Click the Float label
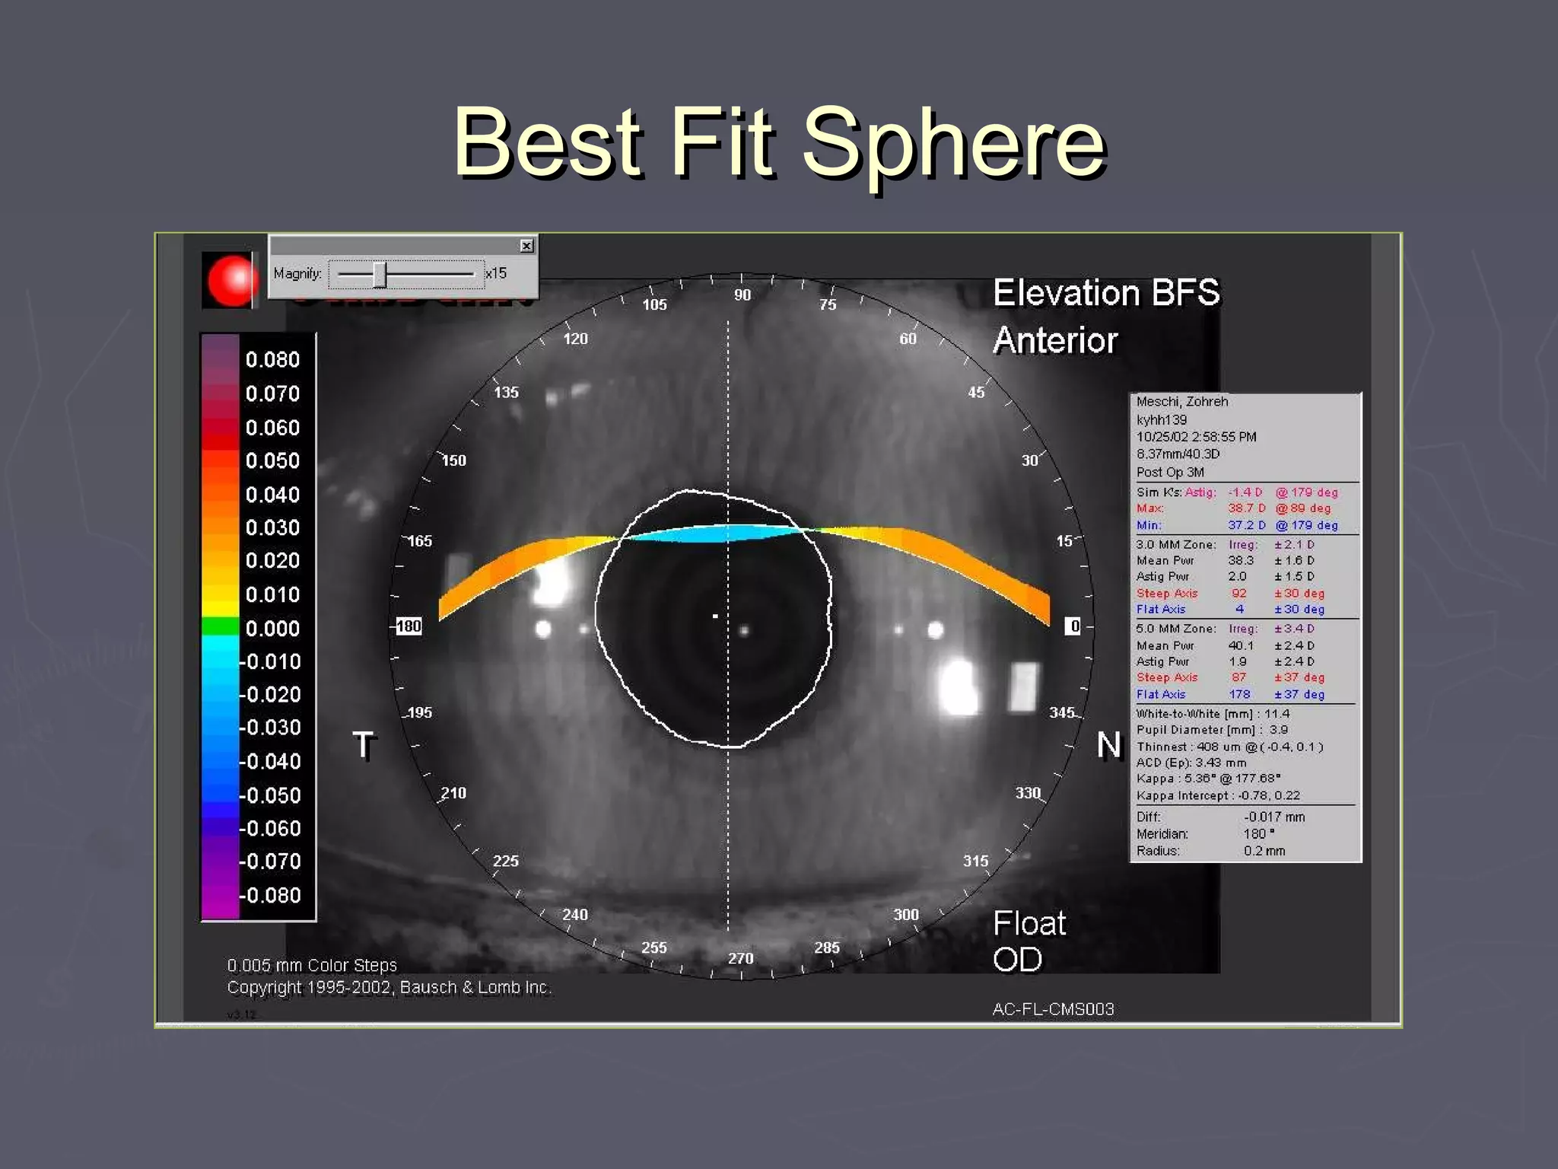Screen dimensions: 1558x1169 point(1029,923)
